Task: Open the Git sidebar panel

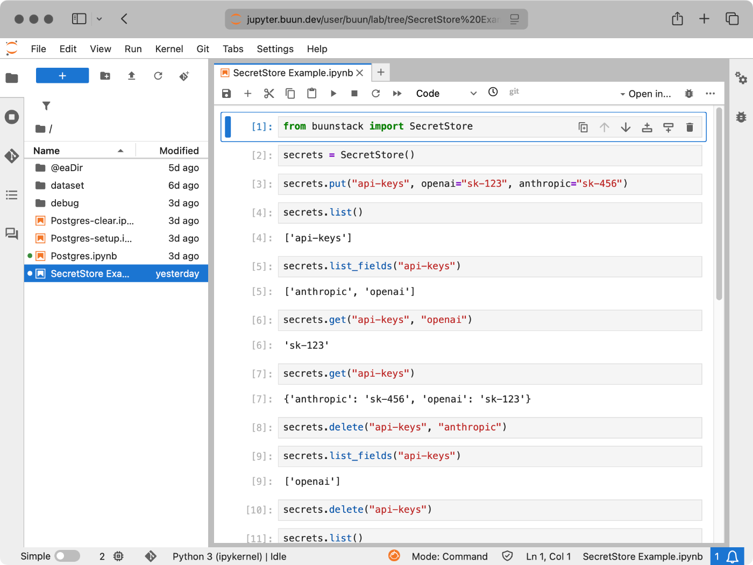Action: click(x=12, y=156)
